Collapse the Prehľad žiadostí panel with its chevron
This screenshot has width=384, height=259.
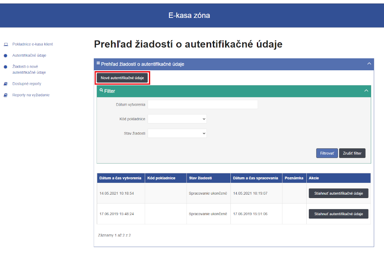click(369, 63)
